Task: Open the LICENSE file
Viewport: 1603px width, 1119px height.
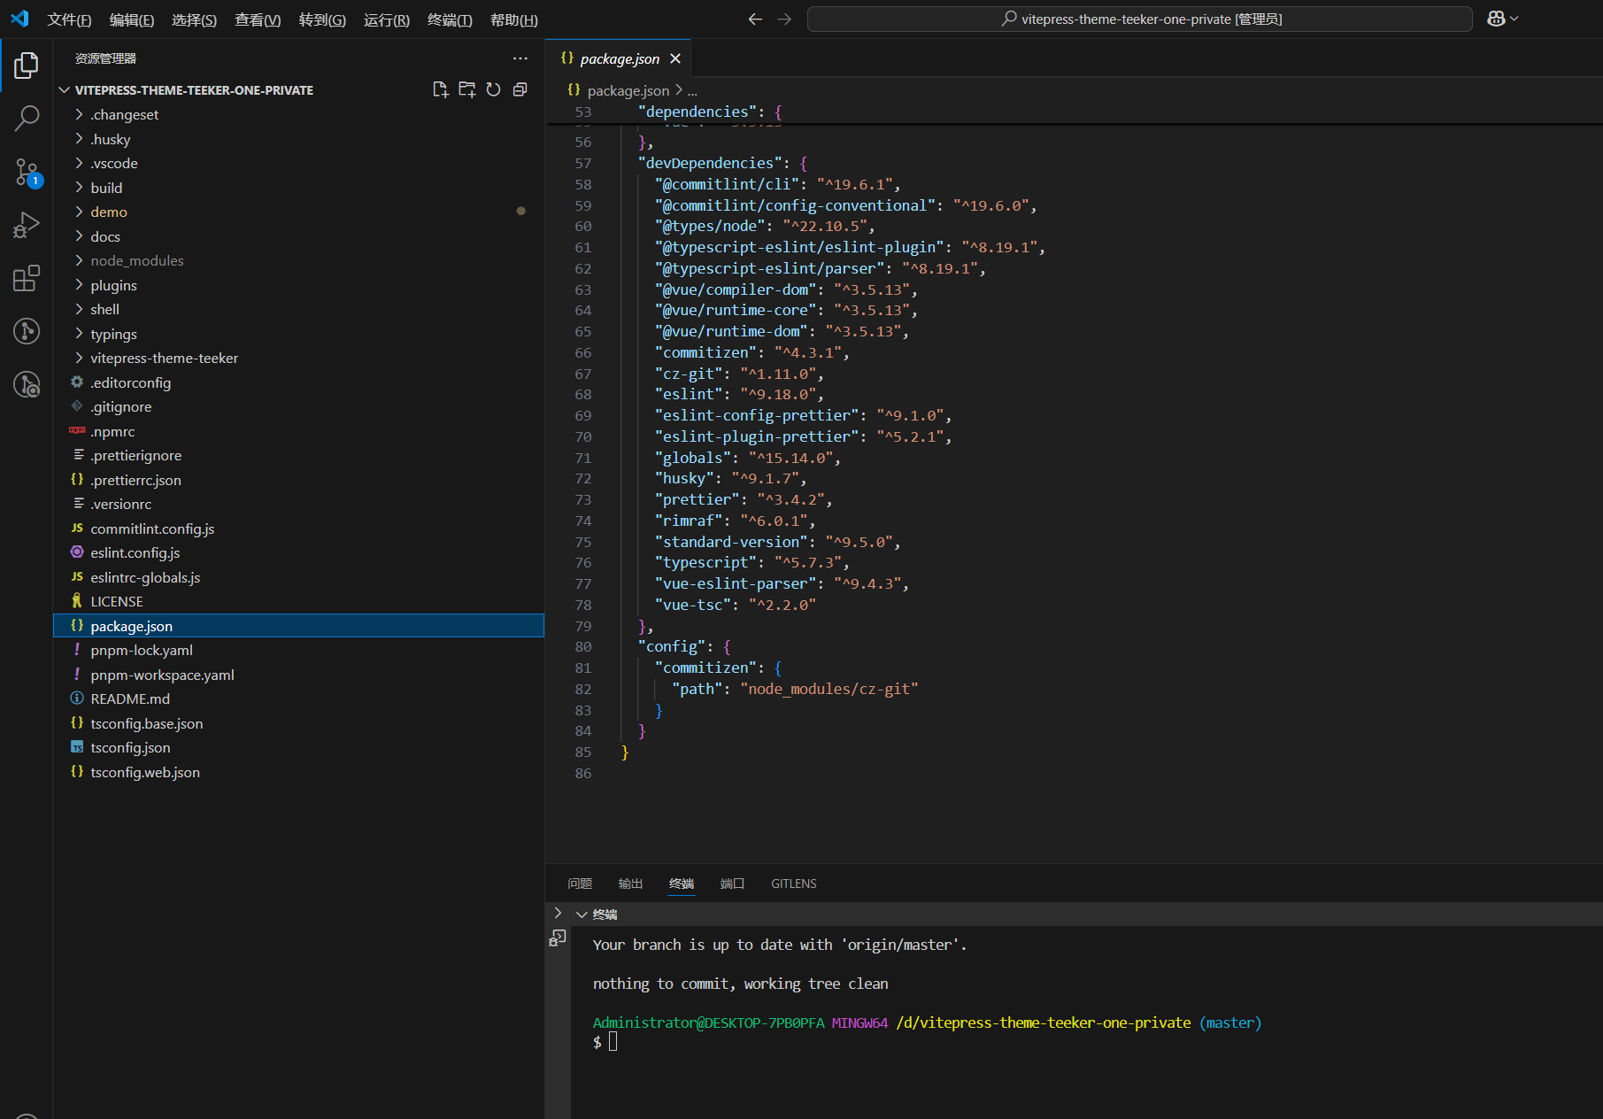Action: click(x=116, y=601)
